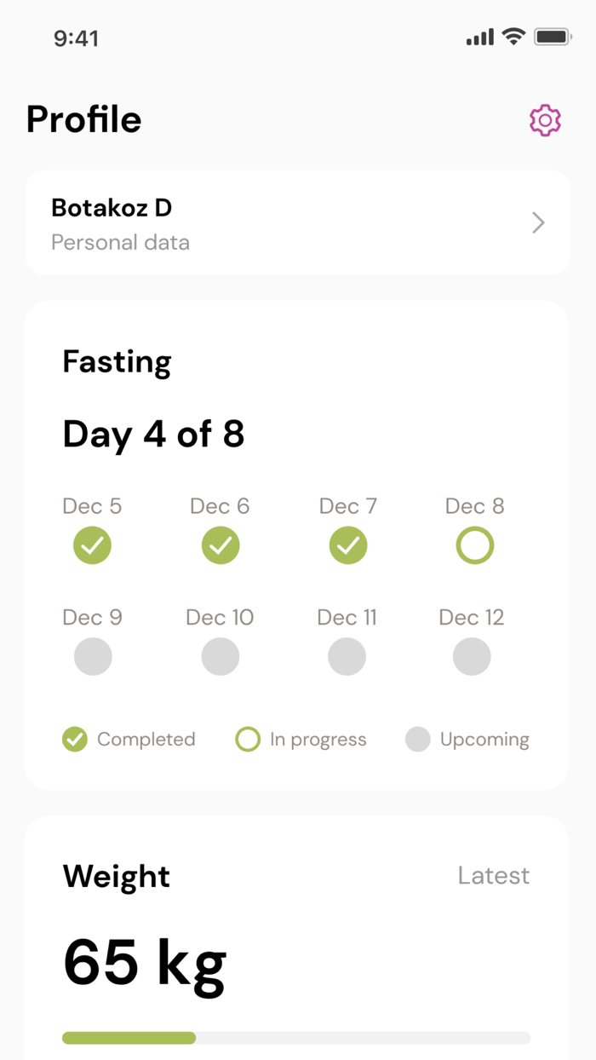Switch to the Latest weight view

[x=493, y=875]
